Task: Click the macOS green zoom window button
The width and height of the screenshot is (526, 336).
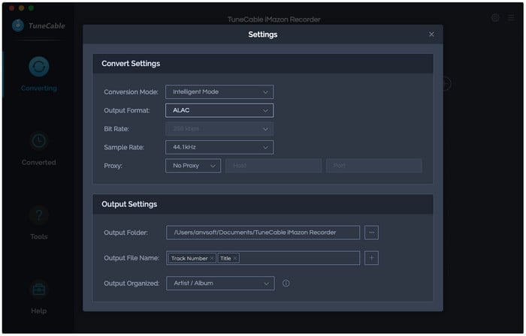Action: (32, 7)
